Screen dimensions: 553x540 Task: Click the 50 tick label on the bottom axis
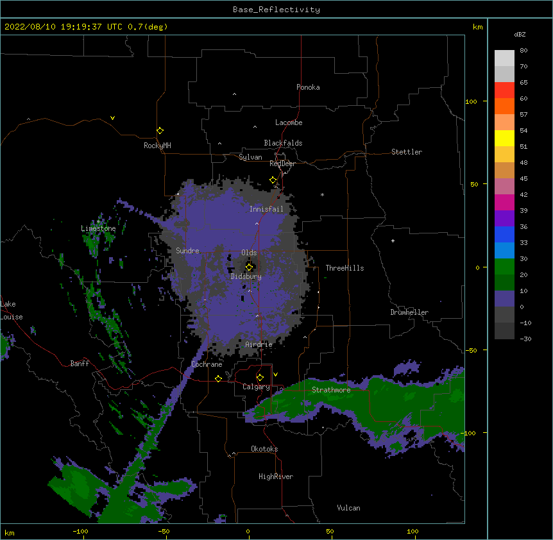coord(330,531)
